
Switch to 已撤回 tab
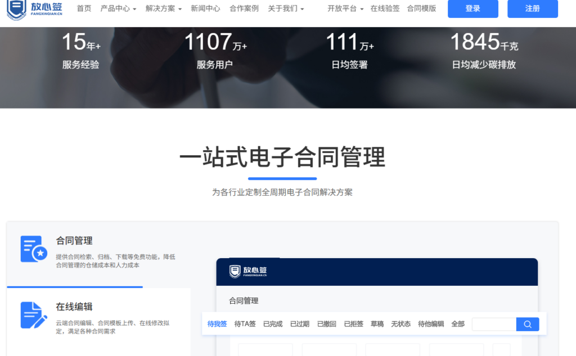(327, 324)
